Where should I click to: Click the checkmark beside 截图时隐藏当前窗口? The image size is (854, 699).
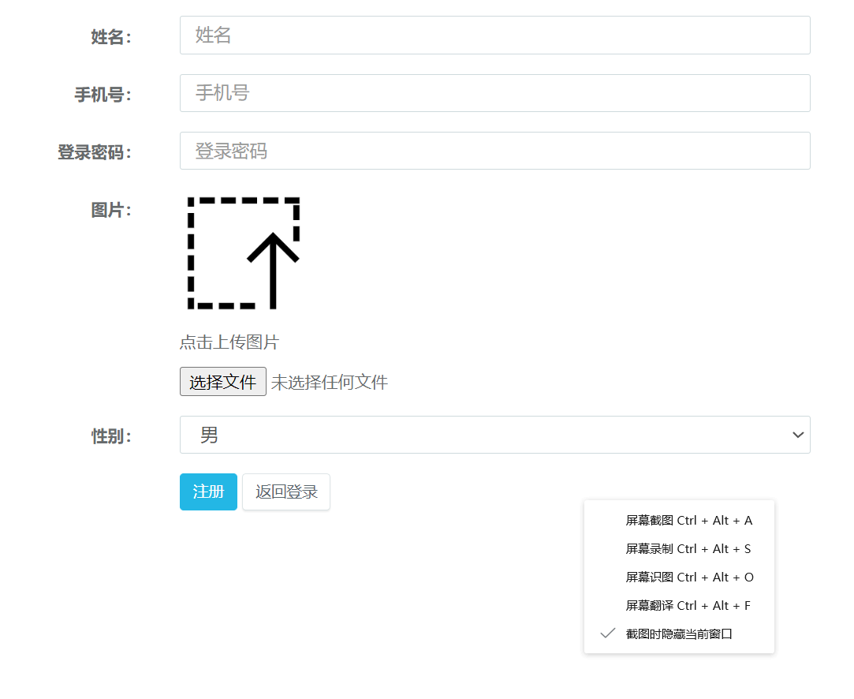click(x=607, y=633)
